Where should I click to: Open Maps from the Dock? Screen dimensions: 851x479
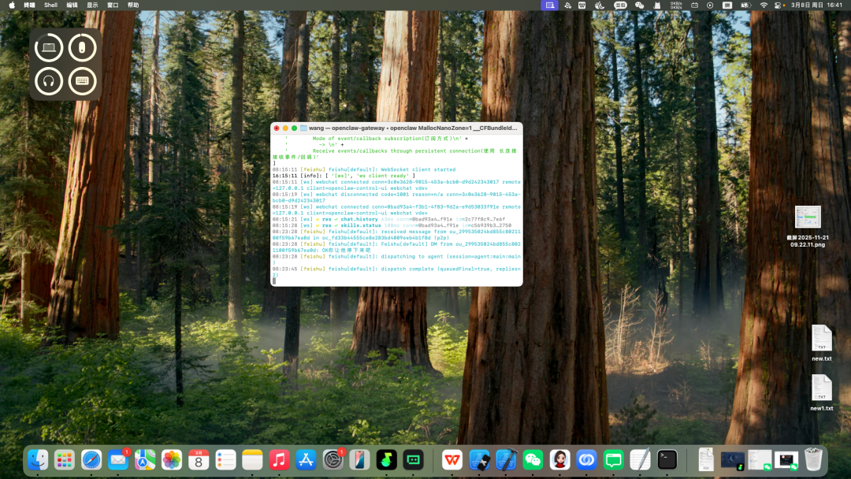click(145, 460)
